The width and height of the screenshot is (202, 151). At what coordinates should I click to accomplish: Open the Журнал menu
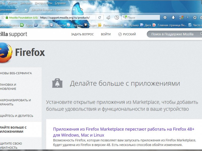tap(12, 3)
